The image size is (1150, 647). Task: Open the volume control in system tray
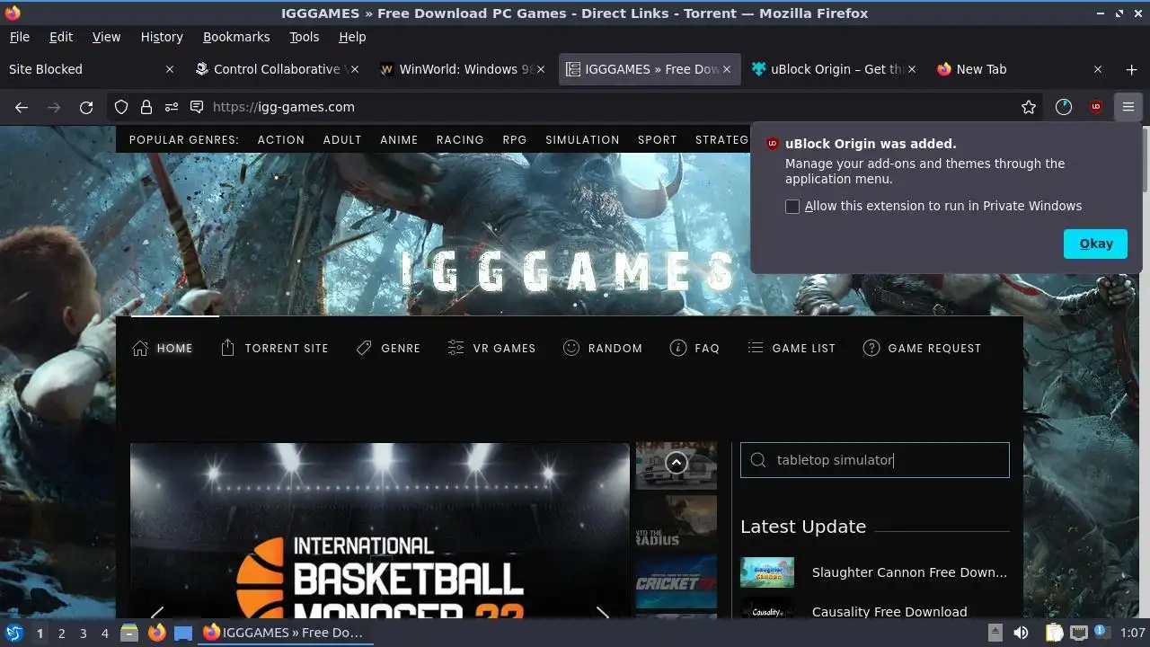1022,633
